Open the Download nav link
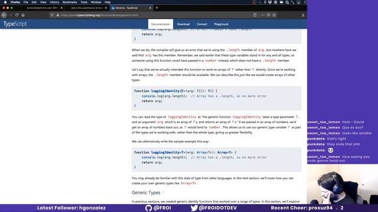The height and width of the screenshot is (212, 378). [183, 24]
